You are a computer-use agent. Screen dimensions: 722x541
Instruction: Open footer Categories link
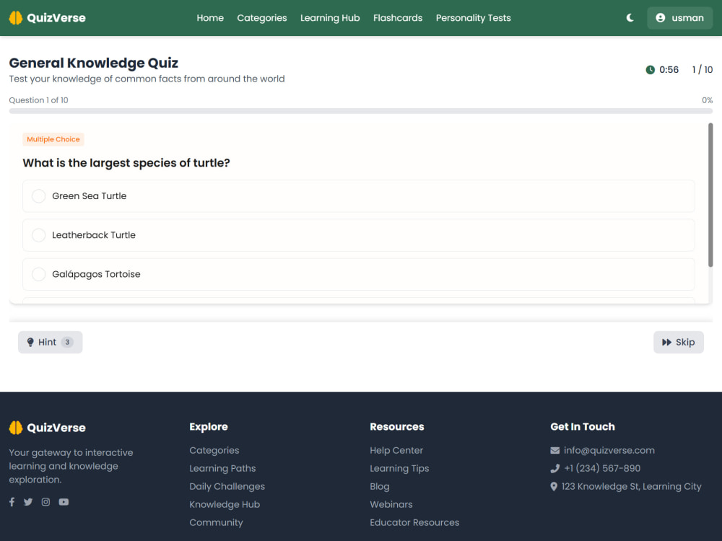[x=214, y=450]
